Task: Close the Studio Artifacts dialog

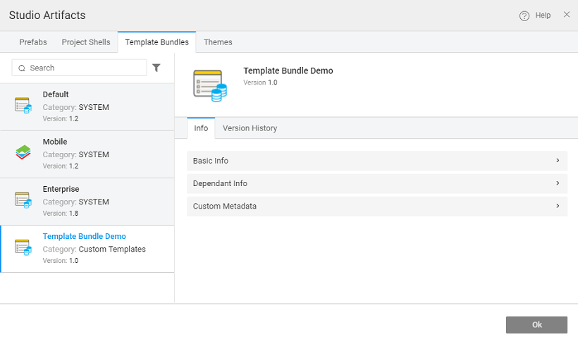Action: (566, 15)
